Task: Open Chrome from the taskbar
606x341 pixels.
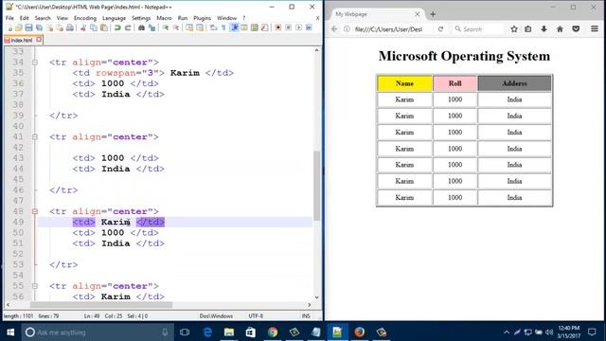Action: 273,332
